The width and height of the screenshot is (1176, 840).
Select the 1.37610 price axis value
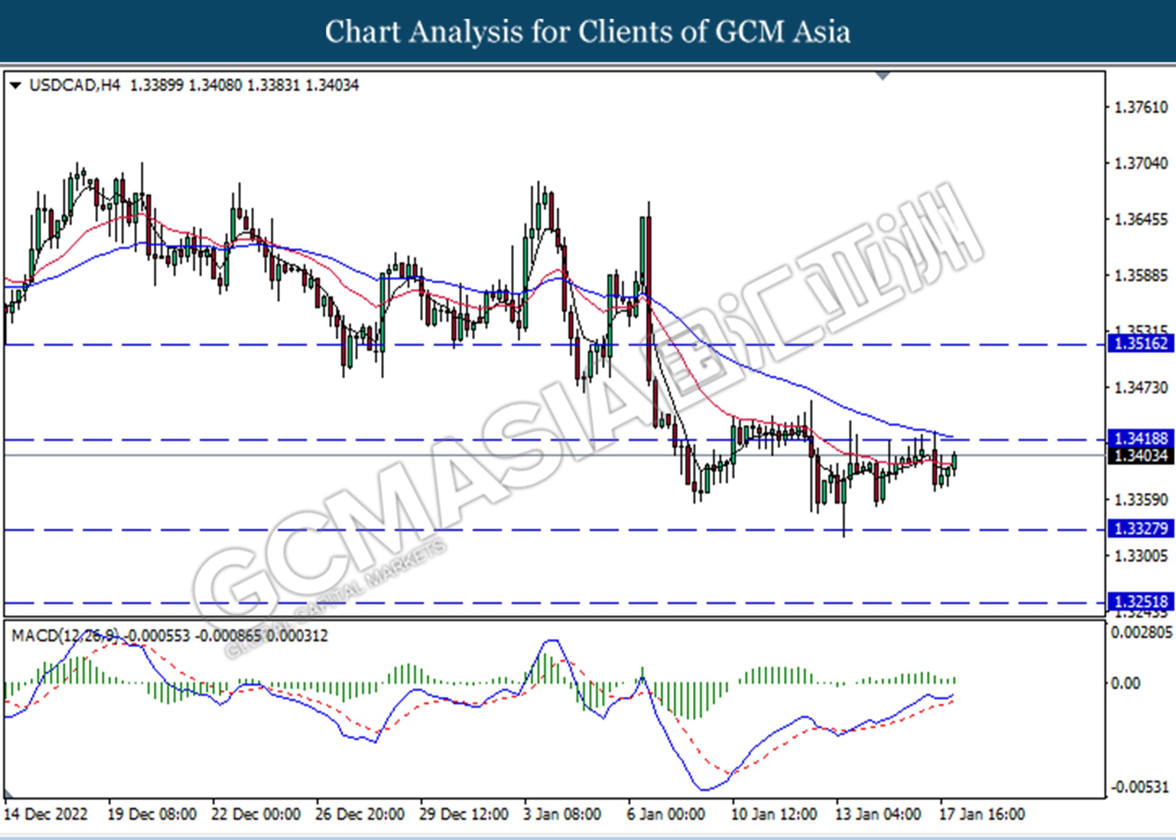(1141, 107)
